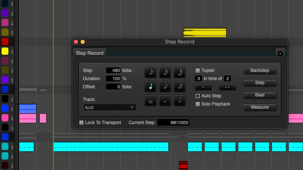The image size is (303, 170).
Task: Edit the Step ticks field showing 480
Action: [113, 71]
